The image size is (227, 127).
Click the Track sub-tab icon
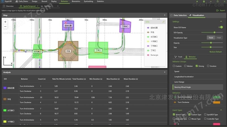[x=176, y=57]
